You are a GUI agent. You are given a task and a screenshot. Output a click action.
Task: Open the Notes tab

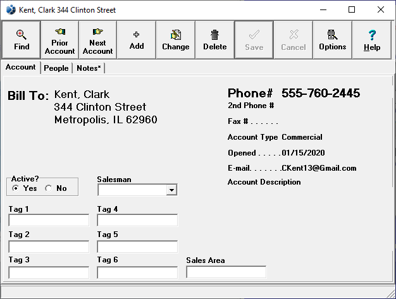click(x=89, y=68)
